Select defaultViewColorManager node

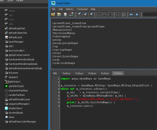pyautogui.click(x=22, y=122)
